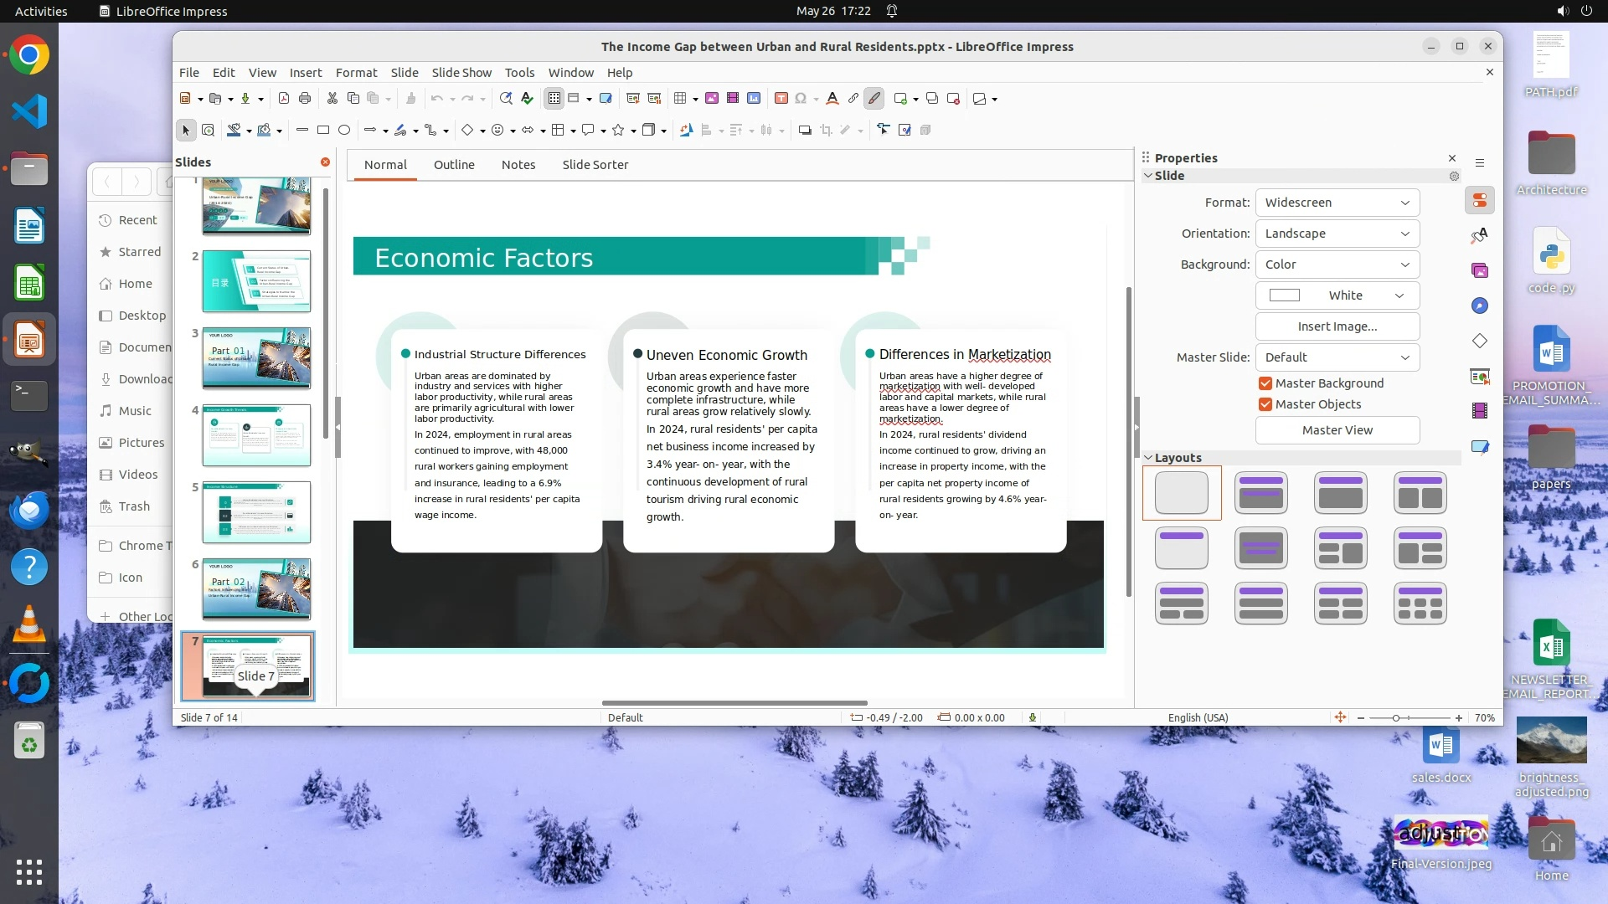The height and width of the screenshot is (904, 1608).
Task: Click the Print toolbar icon
Action: click(305, 99)
